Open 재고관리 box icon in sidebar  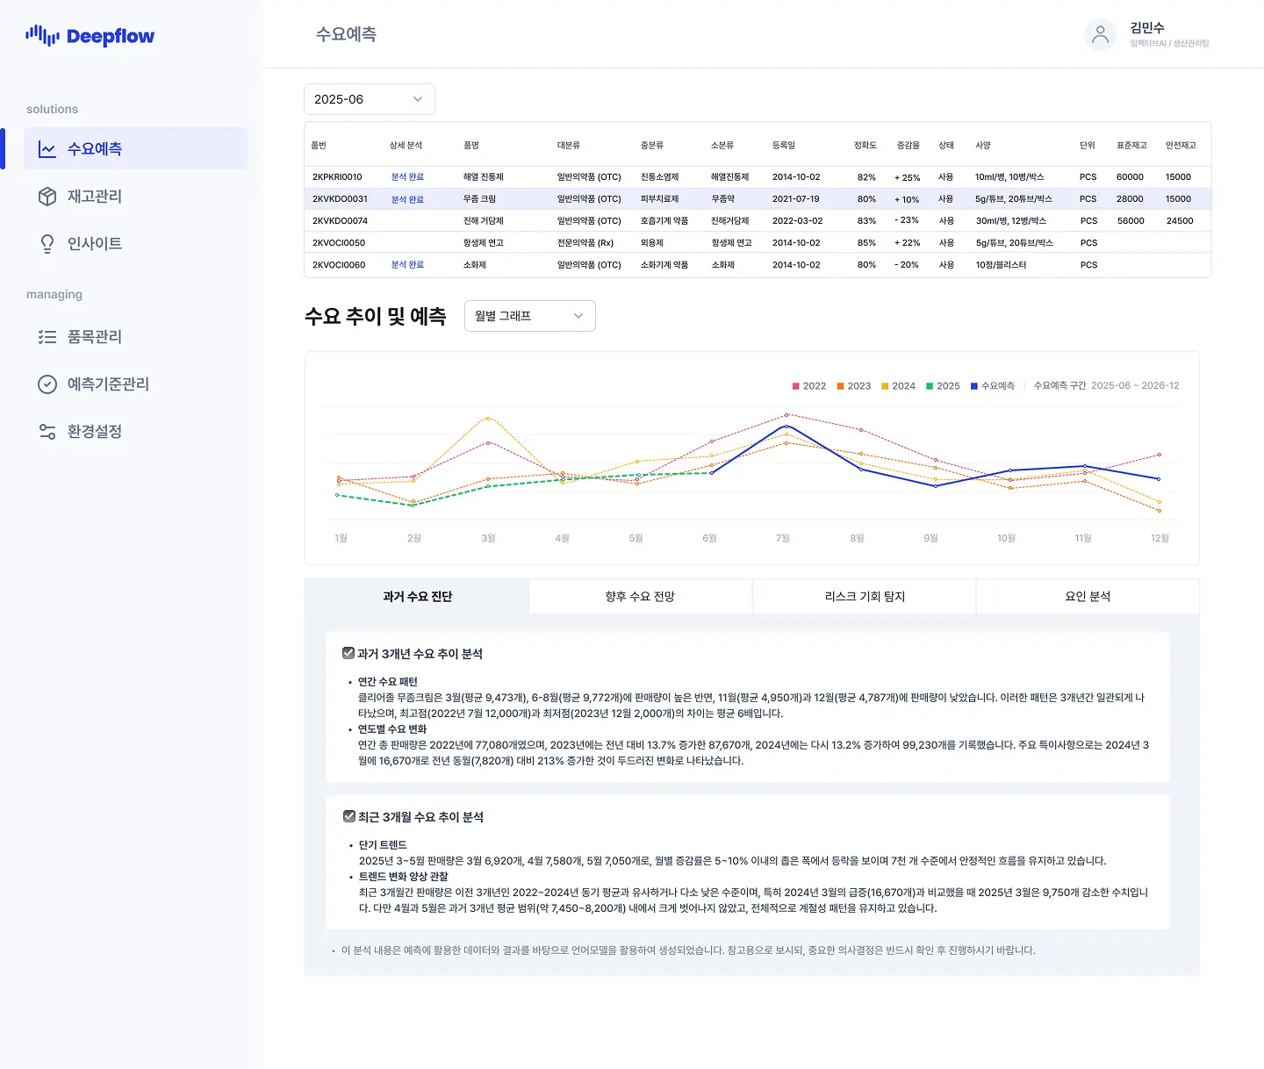click(x=47, y=197)
